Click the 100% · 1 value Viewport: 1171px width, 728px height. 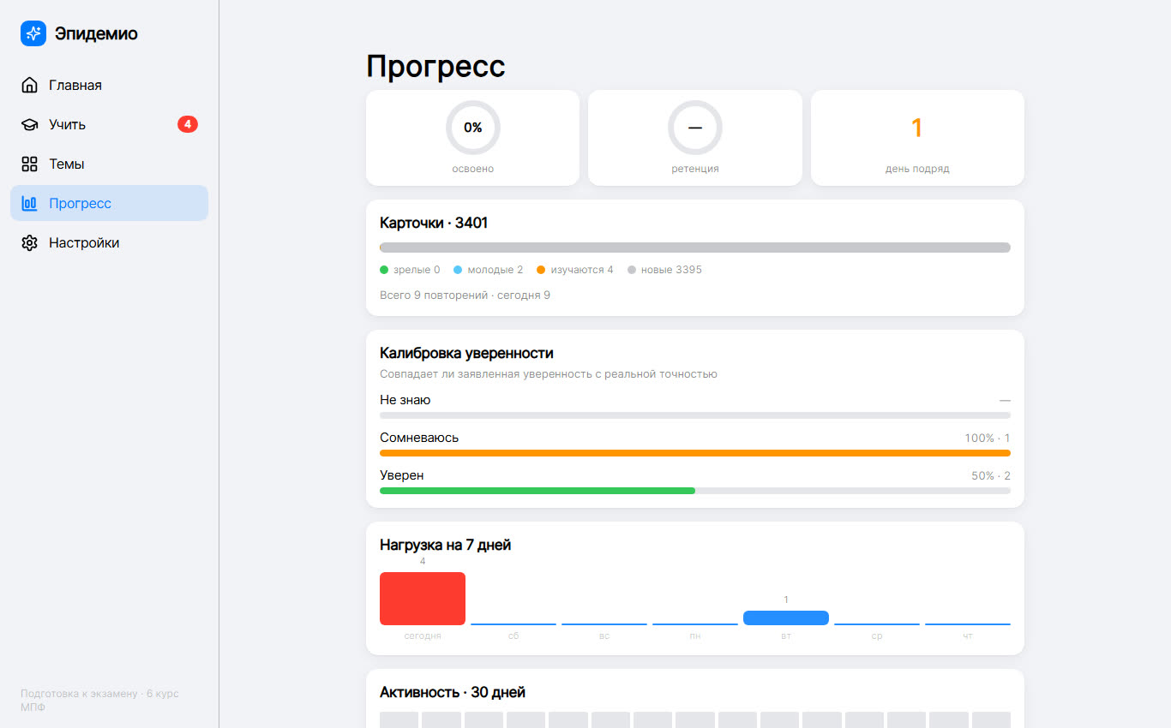(x=988, y=439)
